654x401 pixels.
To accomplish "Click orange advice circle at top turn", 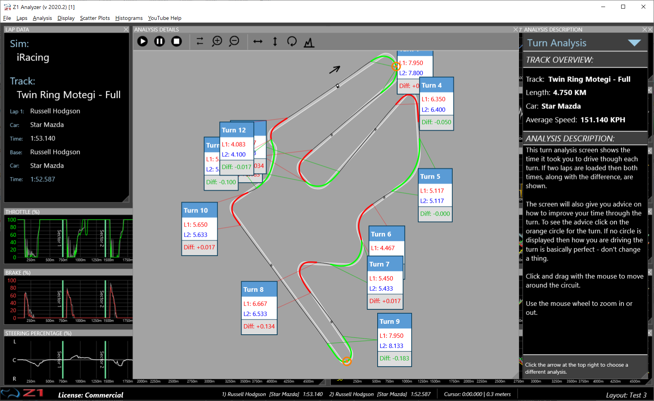I will pos(396,66).
